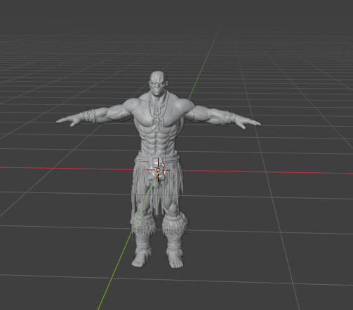This screenshot has width=353, height=310.
Task: Click the fur leg wrap on the right leg
Action: coord(175,225)
